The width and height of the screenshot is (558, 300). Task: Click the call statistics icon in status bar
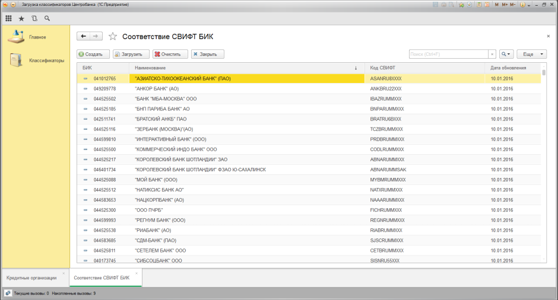[8, 293]
